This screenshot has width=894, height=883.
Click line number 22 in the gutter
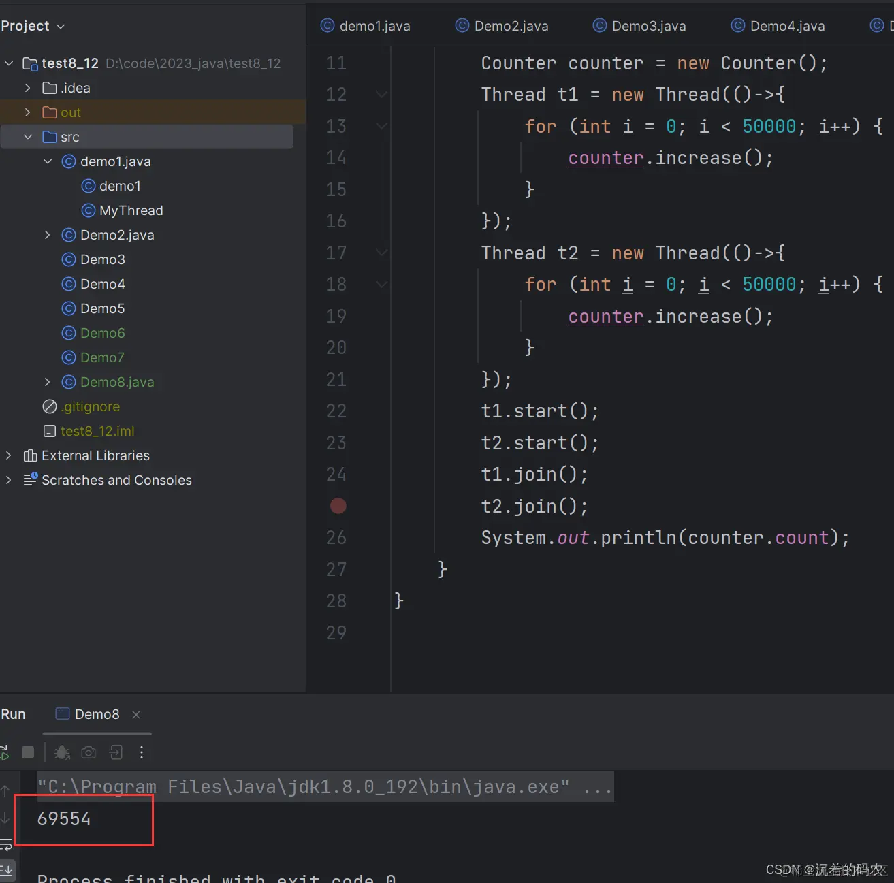(336, 411)
